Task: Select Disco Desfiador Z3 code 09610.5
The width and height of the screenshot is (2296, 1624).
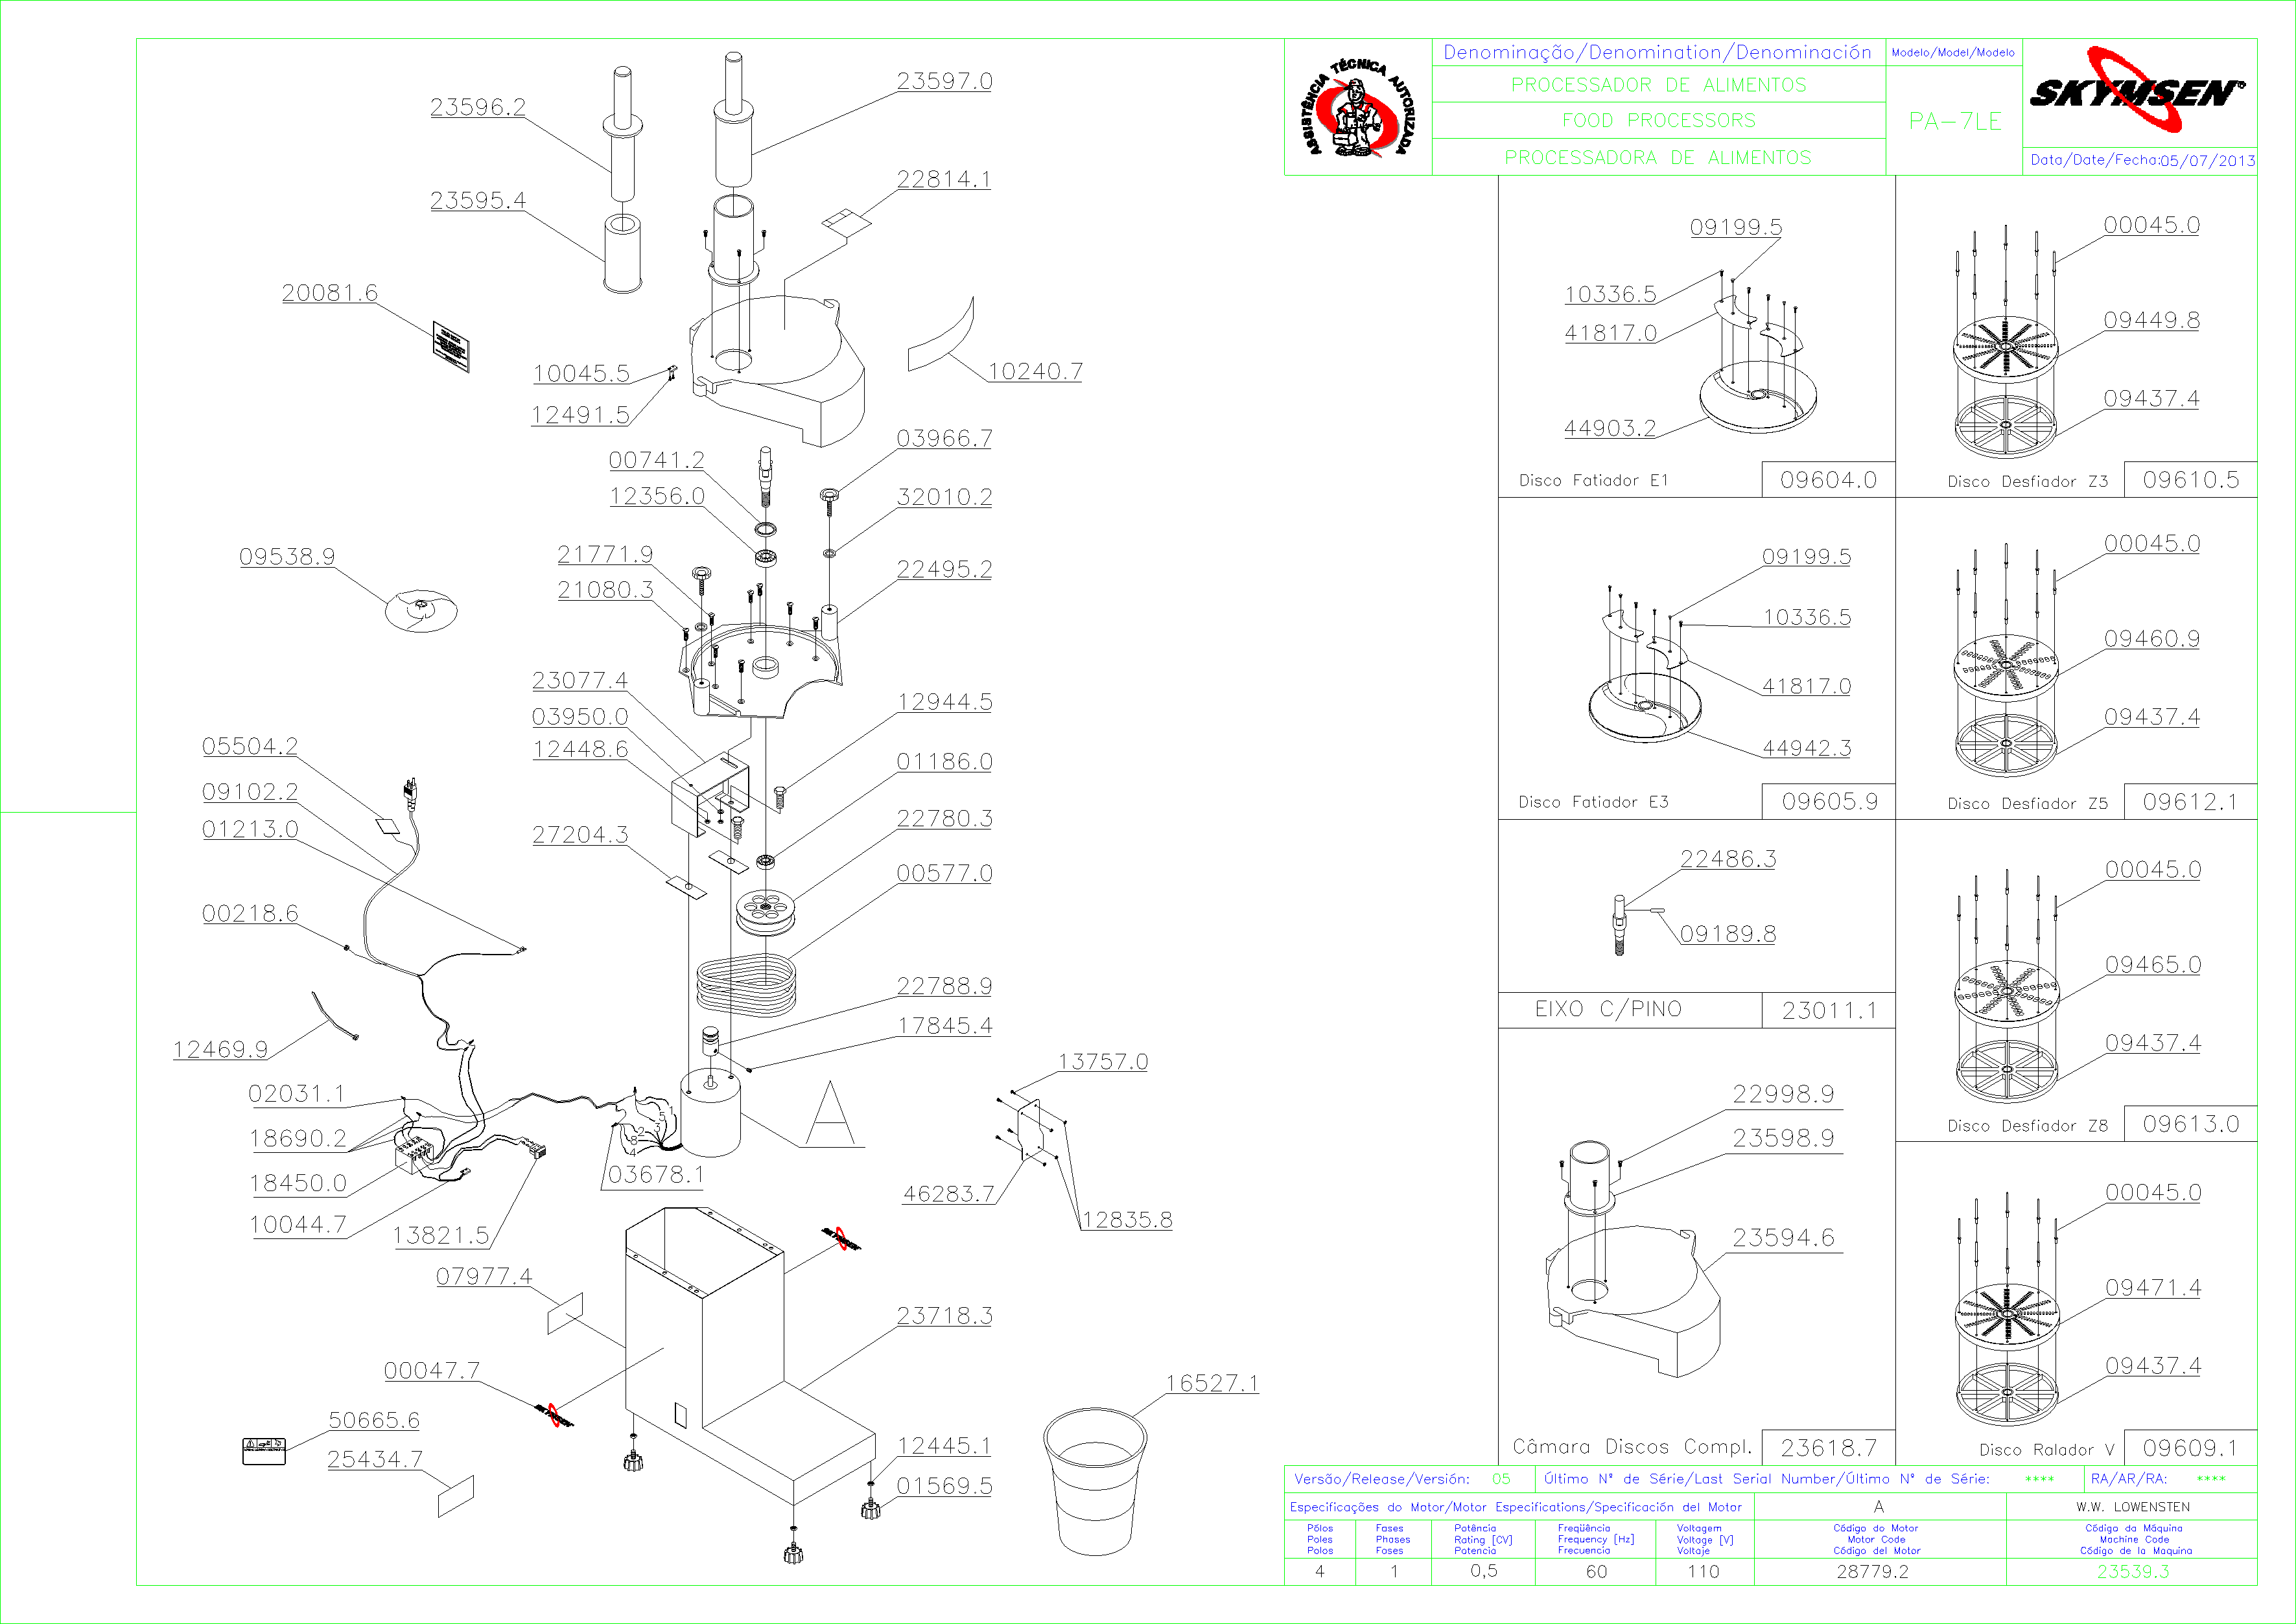Action: pyautogui.click(x=2191, y=480)
